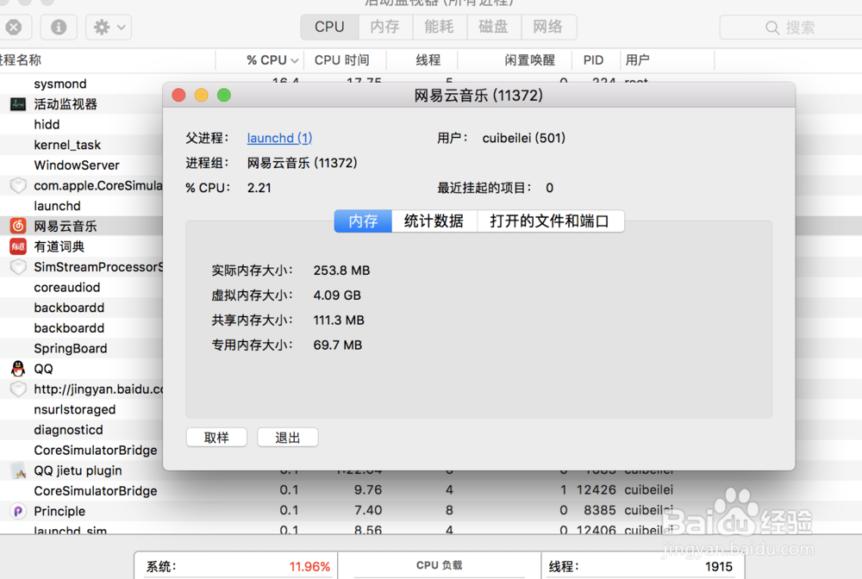Click the com.apple.CoreSimulator shield icon
Viewport: 862px width, 579px height.
coord(18,185)
